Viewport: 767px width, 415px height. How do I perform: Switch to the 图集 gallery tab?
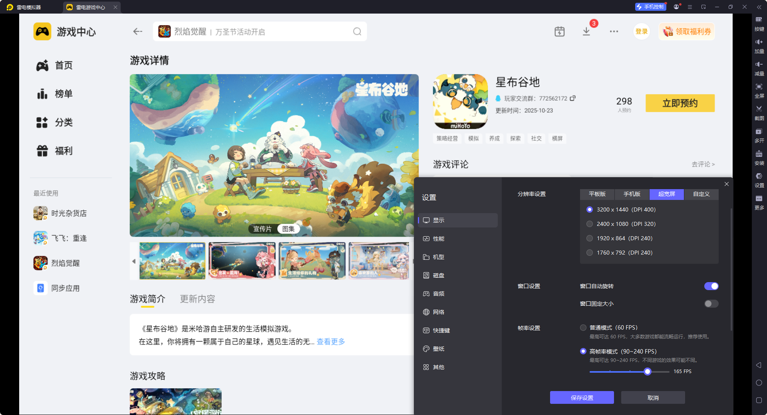[x=288, y=229]
